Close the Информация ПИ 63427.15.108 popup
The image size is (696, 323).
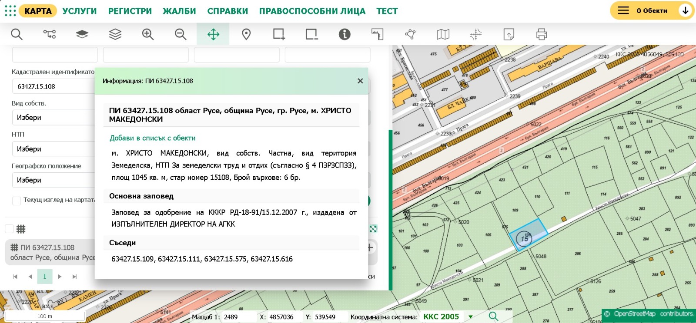point(360,81)
